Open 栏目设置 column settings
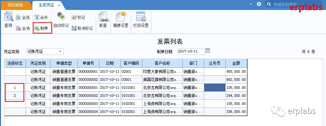326x126 pixels. coord(141,20)
